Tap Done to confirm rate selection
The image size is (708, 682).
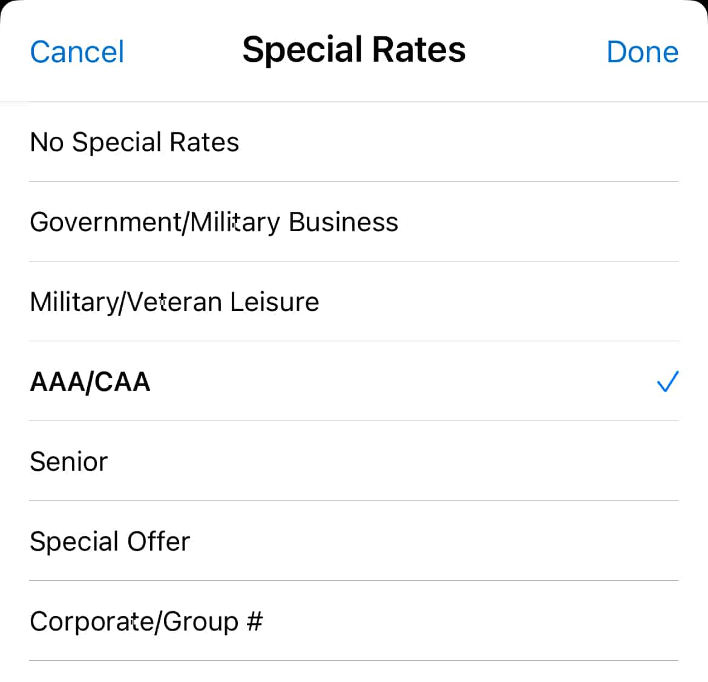pos(642,51)
